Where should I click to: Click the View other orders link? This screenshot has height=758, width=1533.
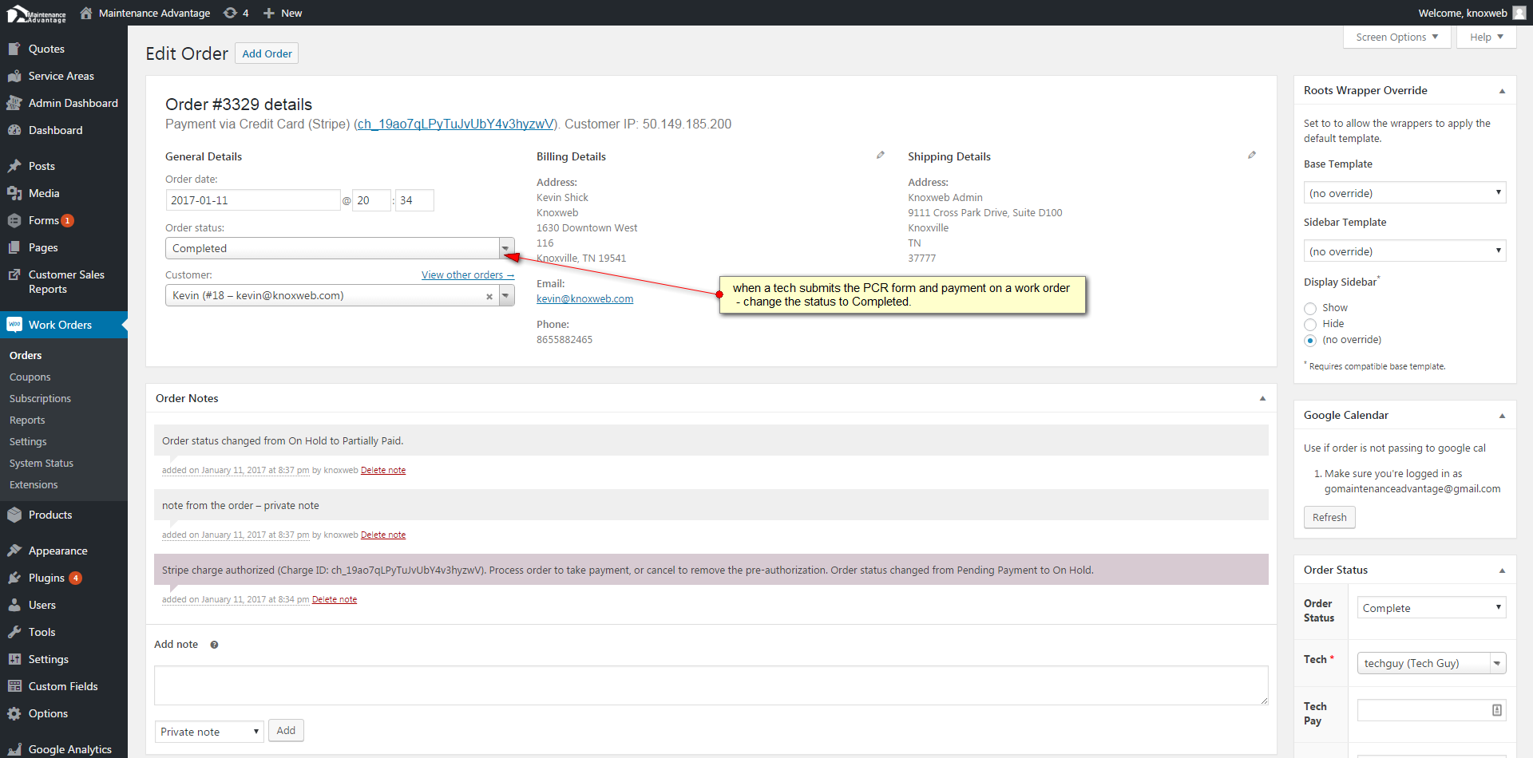[x=467, y=275]
